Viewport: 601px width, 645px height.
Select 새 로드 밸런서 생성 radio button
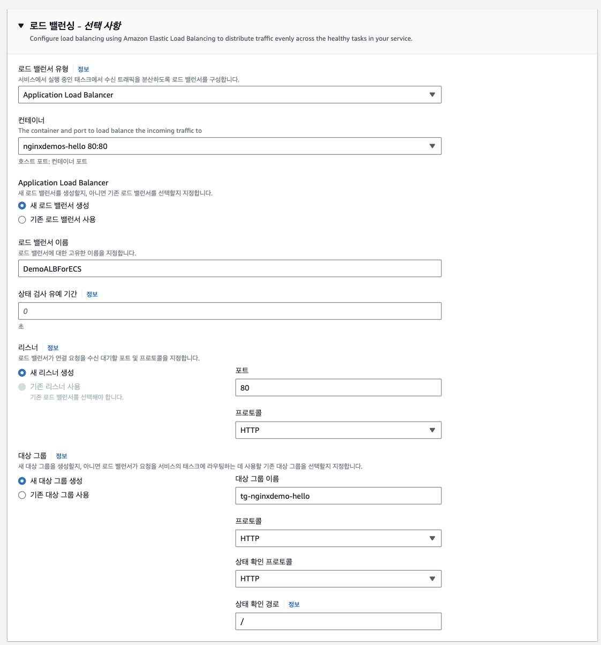(22, 206)
